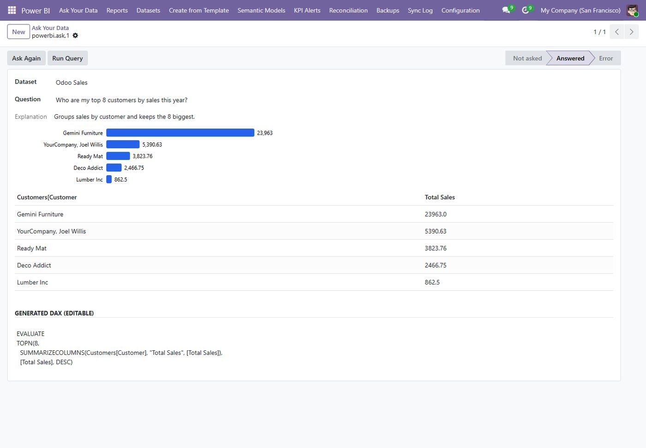Click the Gemini Furniture table row

314,214
